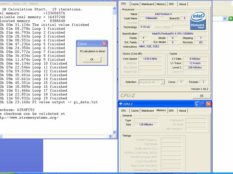Click the L1 Data value 8 KBytes
233x174 pixels.
(195, 59)
